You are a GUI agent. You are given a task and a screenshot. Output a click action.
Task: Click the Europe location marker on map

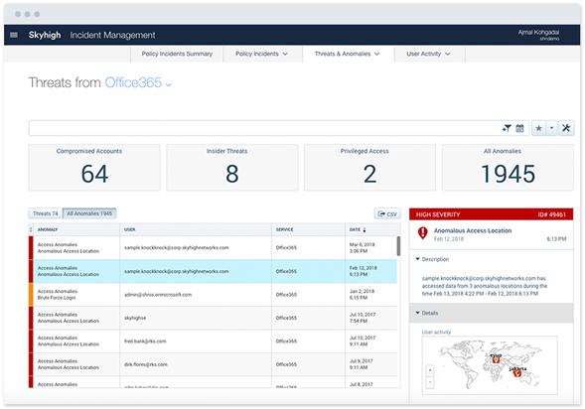coord(496,359)
